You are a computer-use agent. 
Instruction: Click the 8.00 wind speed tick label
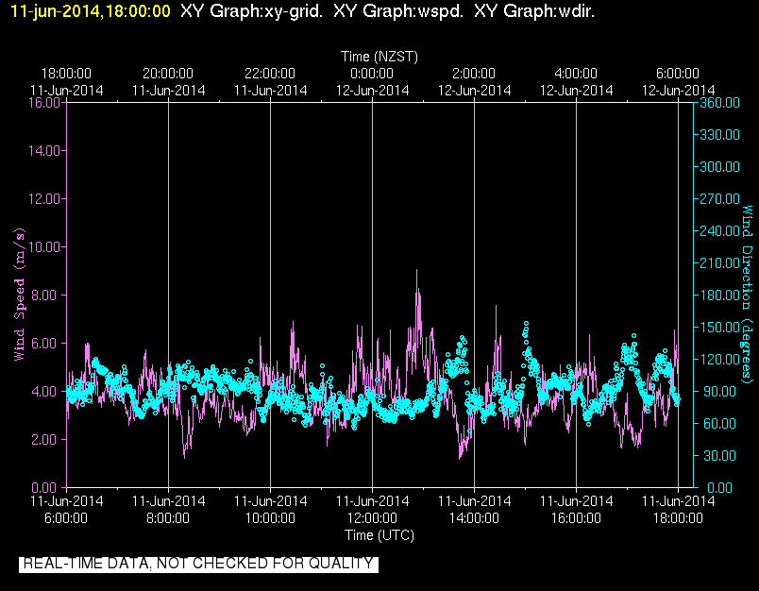tap(44, 295)
